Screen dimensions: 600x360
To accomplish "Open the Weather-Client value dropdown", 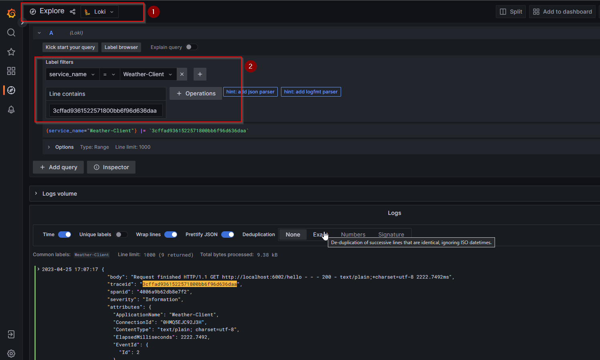I will 148,74.
